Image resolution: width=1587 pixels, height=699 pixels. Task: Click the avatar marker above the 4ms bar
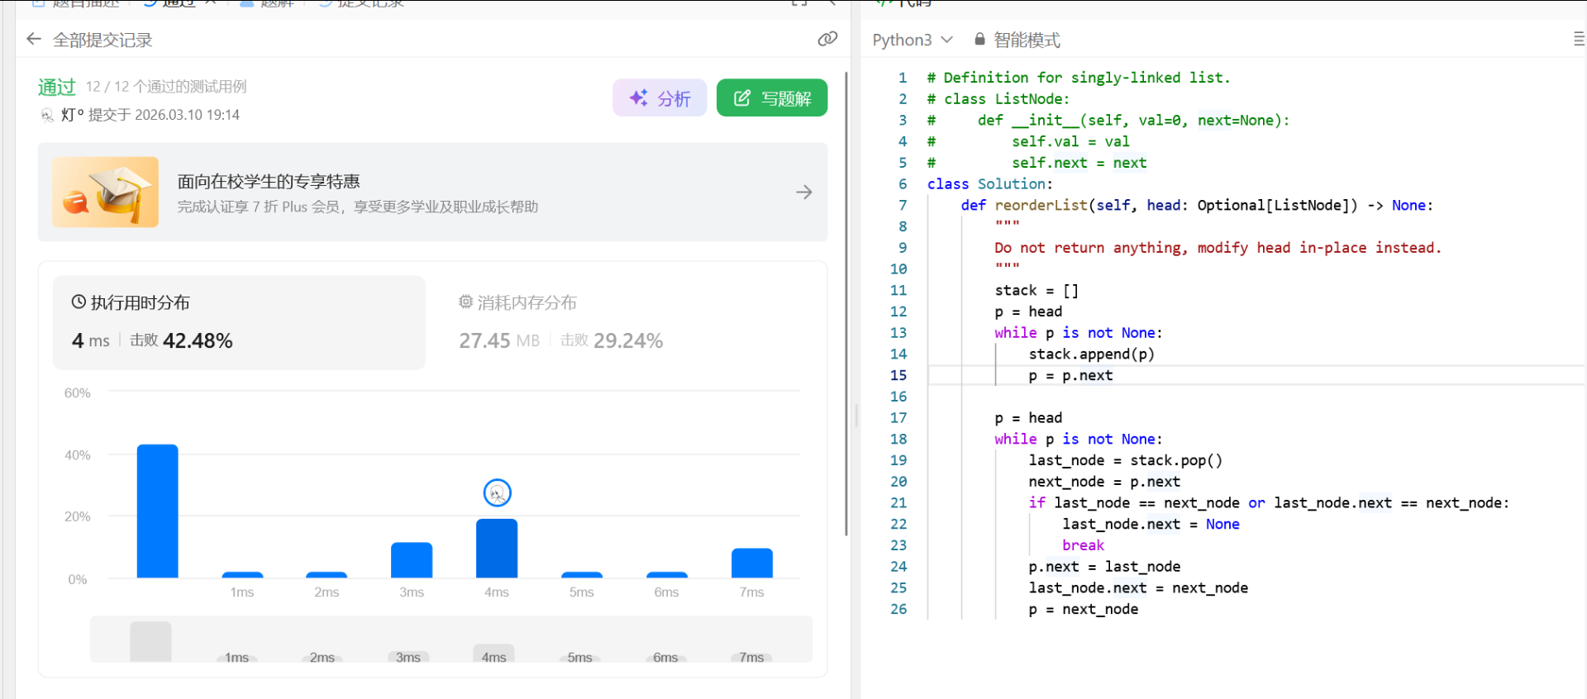[497, 493]
